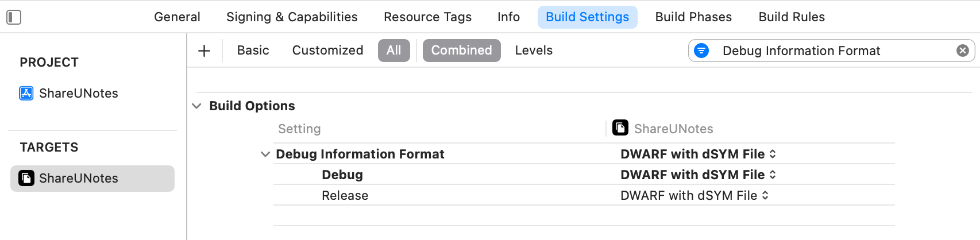Click ShareUNotes column header icon

620,127
